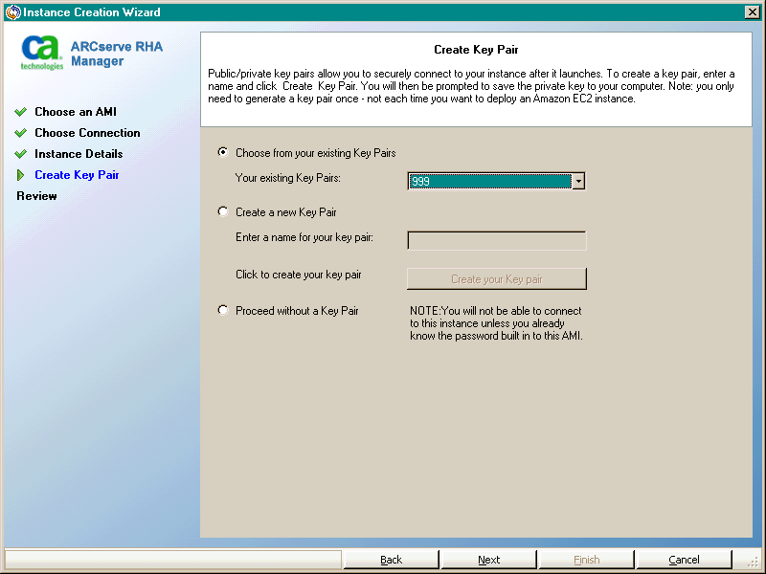Click the Cancel button
766x574 pixels.
(x=684, y=560)
